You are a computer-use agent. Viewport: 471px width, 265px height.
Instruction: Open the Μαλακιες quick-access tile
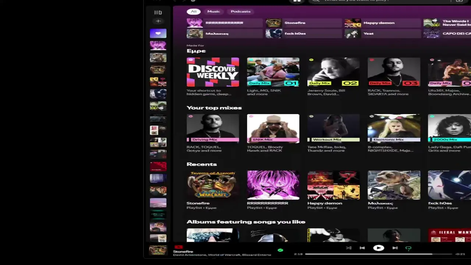pyautogui.click(x=224, y=33)
